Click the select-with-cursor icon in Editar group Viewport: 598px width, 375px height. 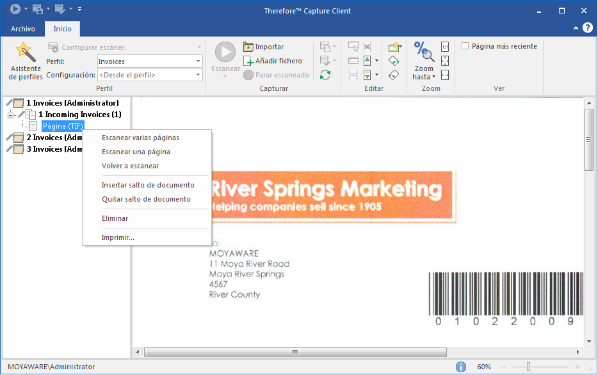[x=353, y=47]
